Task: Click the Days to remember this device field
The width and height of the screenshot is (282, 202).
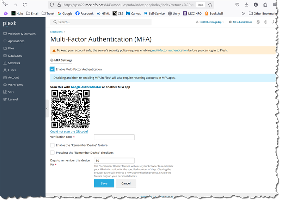Action: (x=114, y=161)
